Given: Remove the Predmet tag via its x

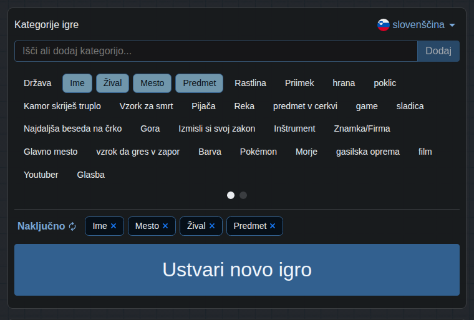Looking at the screenshot, I should click(x=273, y=226).
